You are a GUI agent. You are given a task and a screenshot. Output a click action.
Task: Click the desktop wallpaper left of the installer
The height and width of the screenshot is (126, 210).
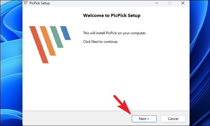coord(11,63)
